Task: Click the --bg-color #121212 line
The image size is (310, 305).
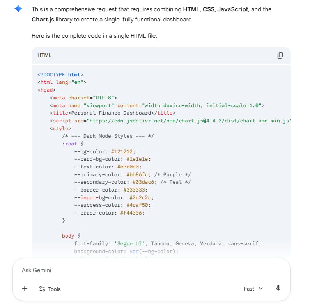Action: click(x=105, y=151)
